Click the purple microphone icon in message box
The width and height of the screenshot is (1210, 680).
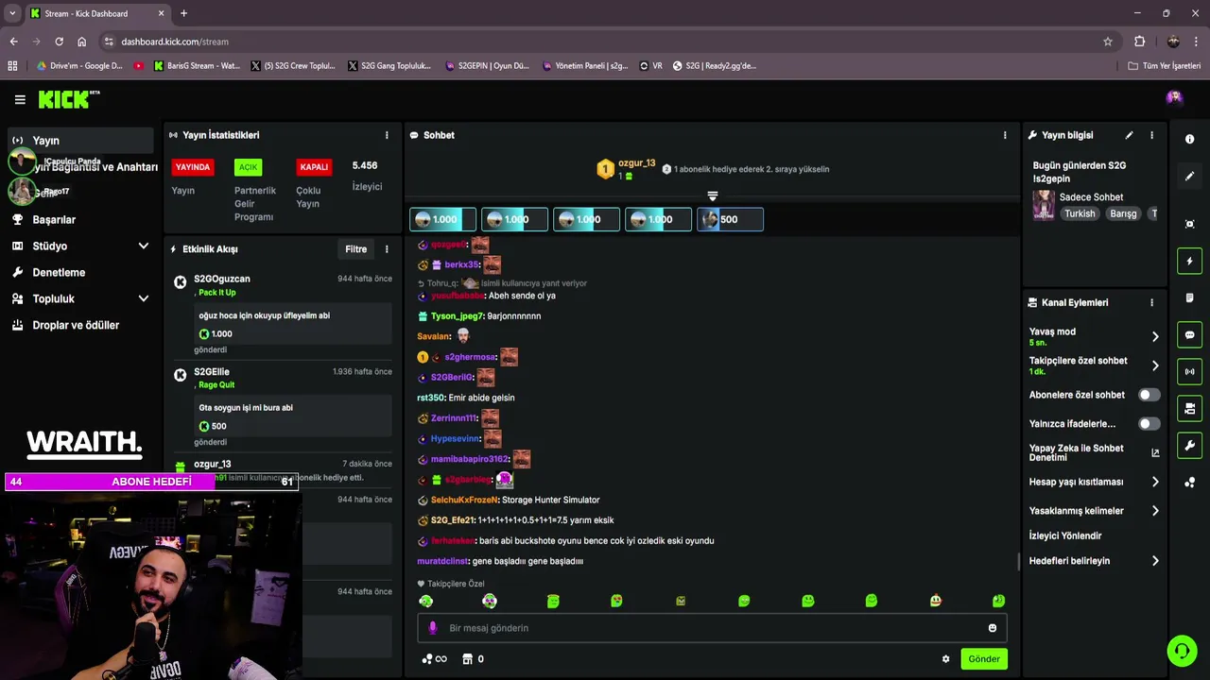pos(433,628)
